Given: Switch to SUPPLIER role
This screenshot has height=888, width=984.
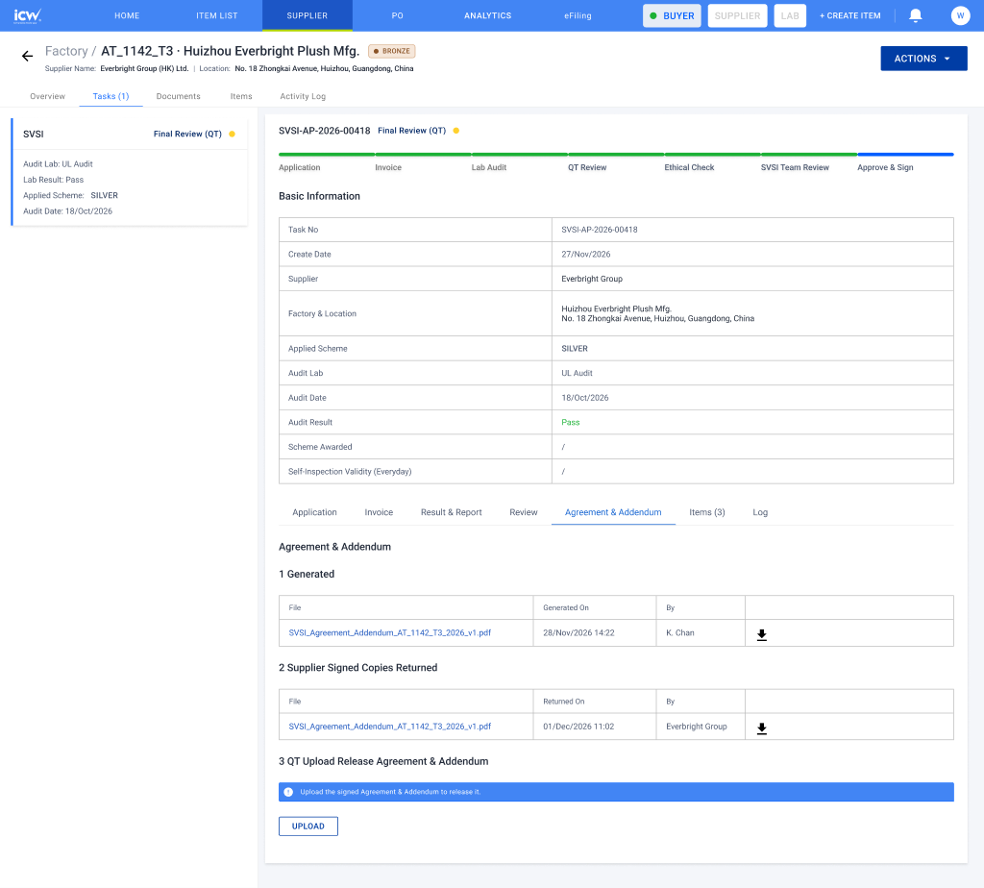Looking at the screenshot, I should pos(737,15).
